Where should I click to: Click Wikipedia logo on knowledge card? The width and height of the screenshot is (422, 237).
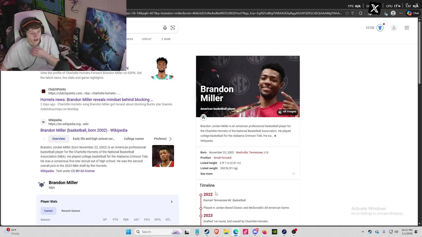[x=203, y=117]
